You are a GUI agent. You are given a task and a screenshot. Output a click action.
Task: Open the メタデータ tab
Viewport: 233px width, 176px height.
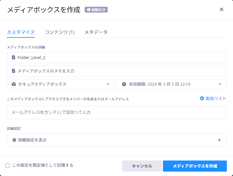[x=96, y=32]
